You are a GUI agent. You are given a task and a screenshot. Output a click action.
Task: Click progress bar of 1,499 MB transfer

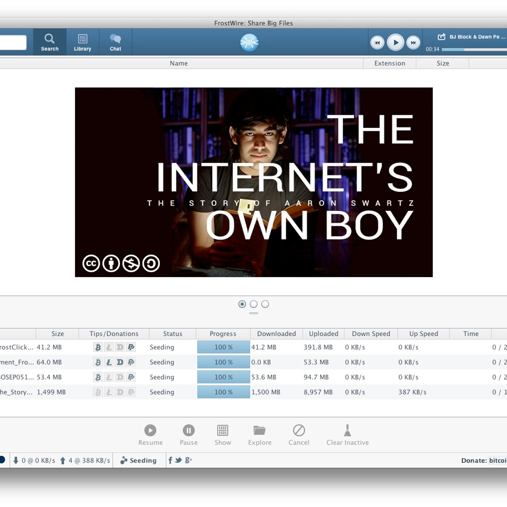[223, 392]
